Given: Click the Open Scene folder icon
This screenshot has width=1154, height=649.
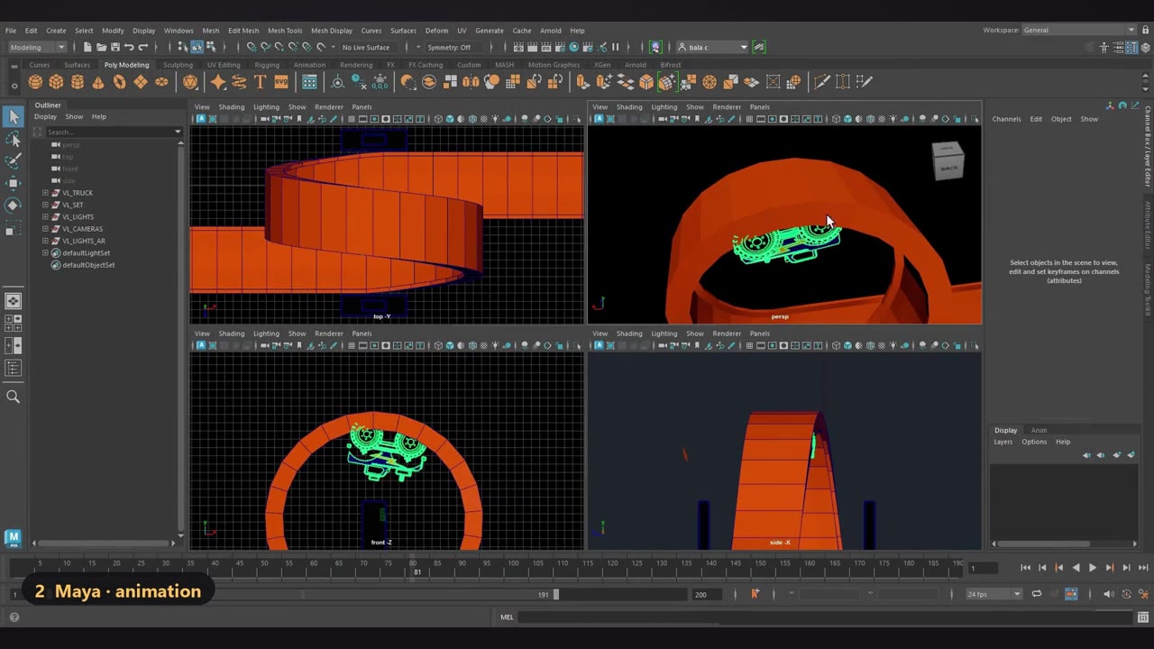Looking at the screenshot, I should click(101, 47).
